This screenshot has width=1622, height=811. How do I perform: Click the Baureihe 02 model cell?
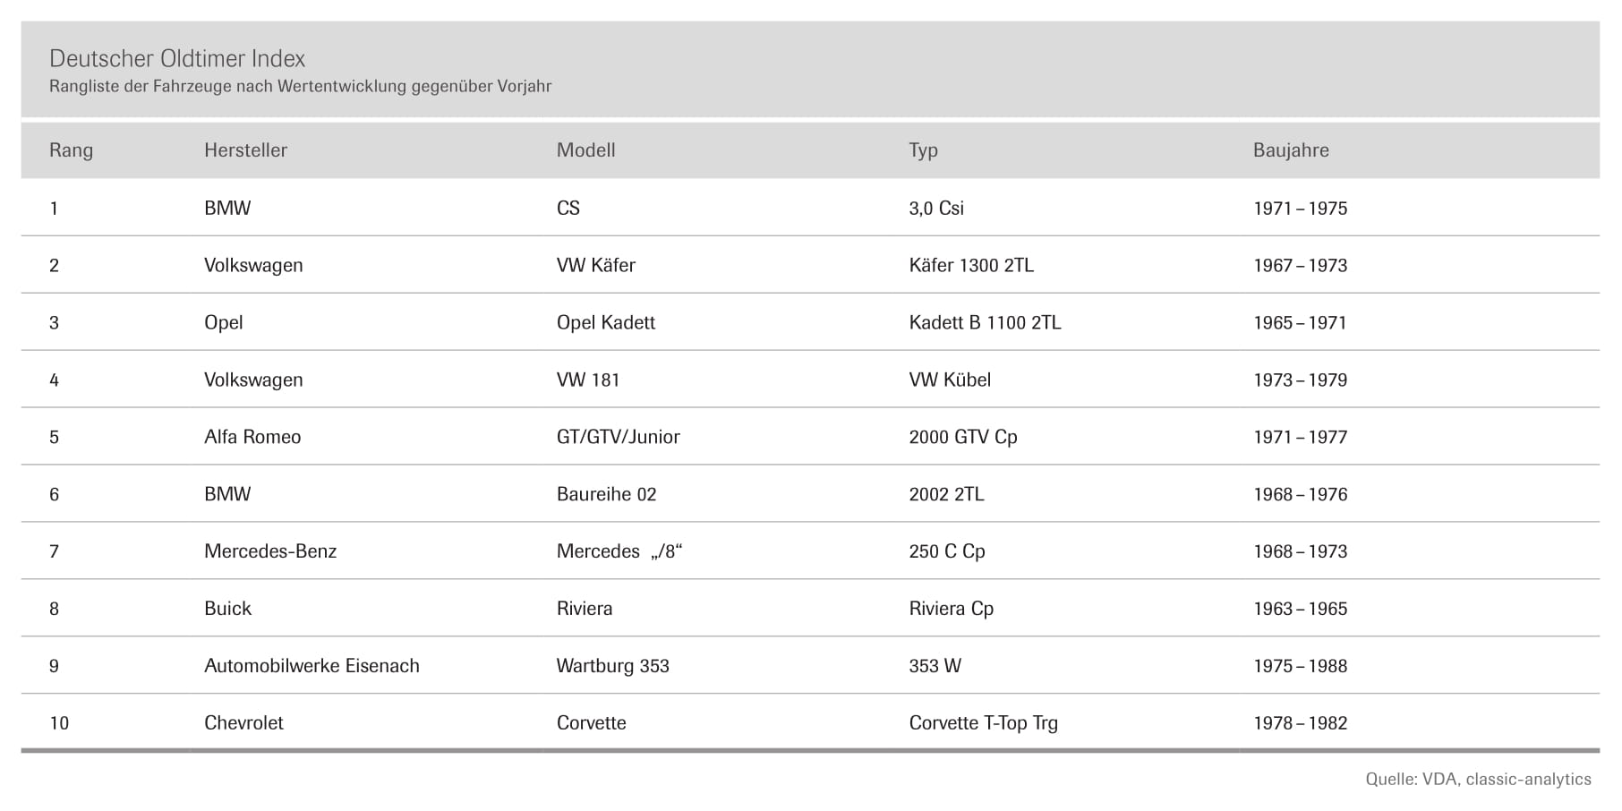pyautogui.click(x=606, y=494)
